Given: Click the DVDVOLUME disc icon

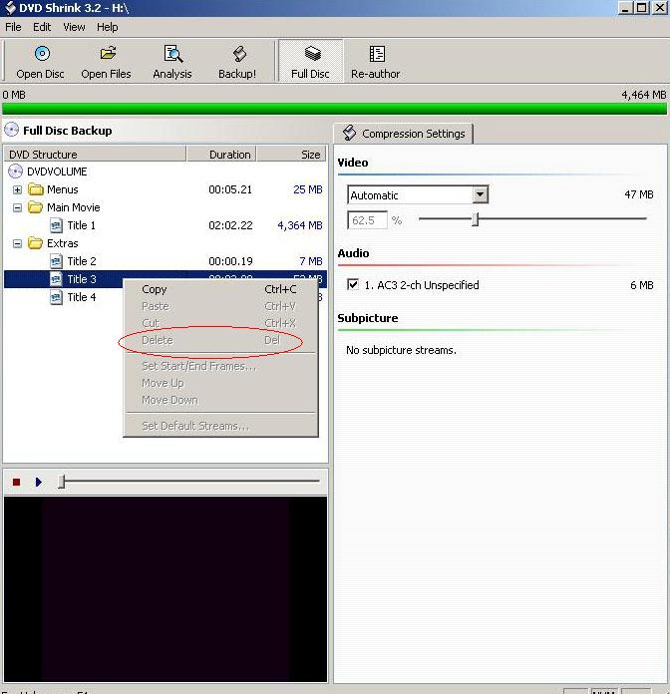Looking at the screenshot, I should 15,172.
